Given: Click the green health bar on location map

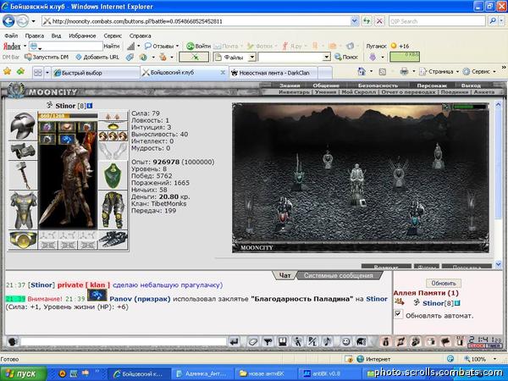Looking at the screenshot, I should (469, 107).
